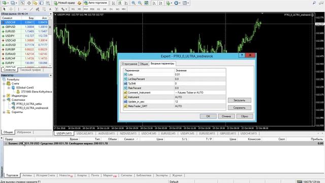Open the templates dropdown icon
The height and width of the screenshot is (183, 325).
coord(185,3)
